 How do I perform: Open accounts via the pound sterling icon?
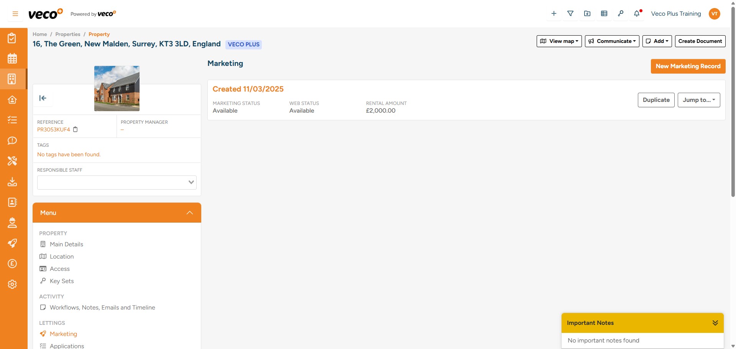coord(13,264)
